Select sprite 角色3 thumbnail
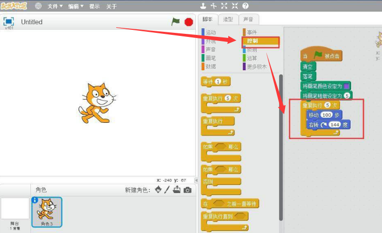The height and width of the screenshot is (233, 382). click(x=47, y=212)
